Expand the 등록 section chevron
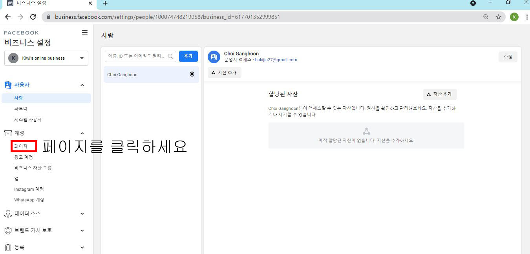Image resolution: width=530 pixels, height=254 pixels. point(82,247)
